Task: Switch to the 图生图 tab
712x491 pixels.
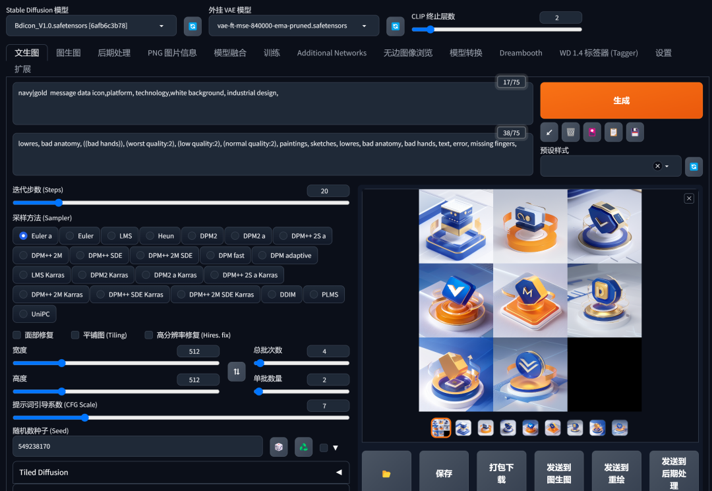Action: (69, 53)
